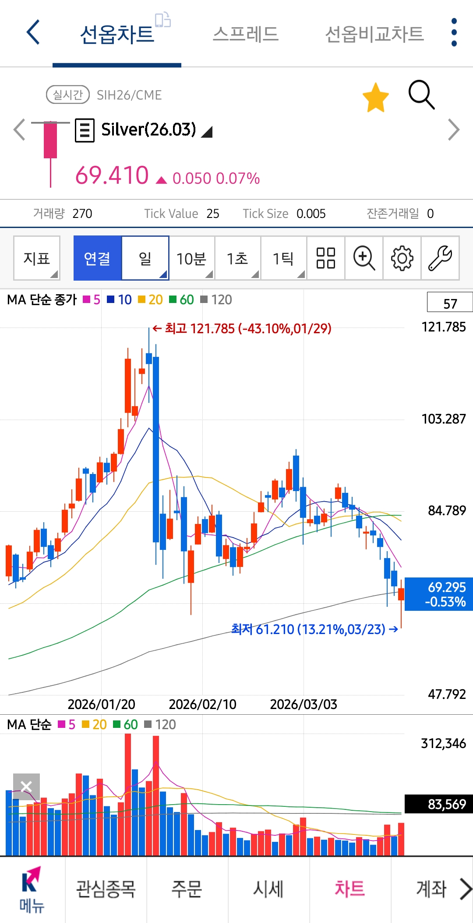
Task: Open the 1초 interval dropdown
Action: (238, 258)
